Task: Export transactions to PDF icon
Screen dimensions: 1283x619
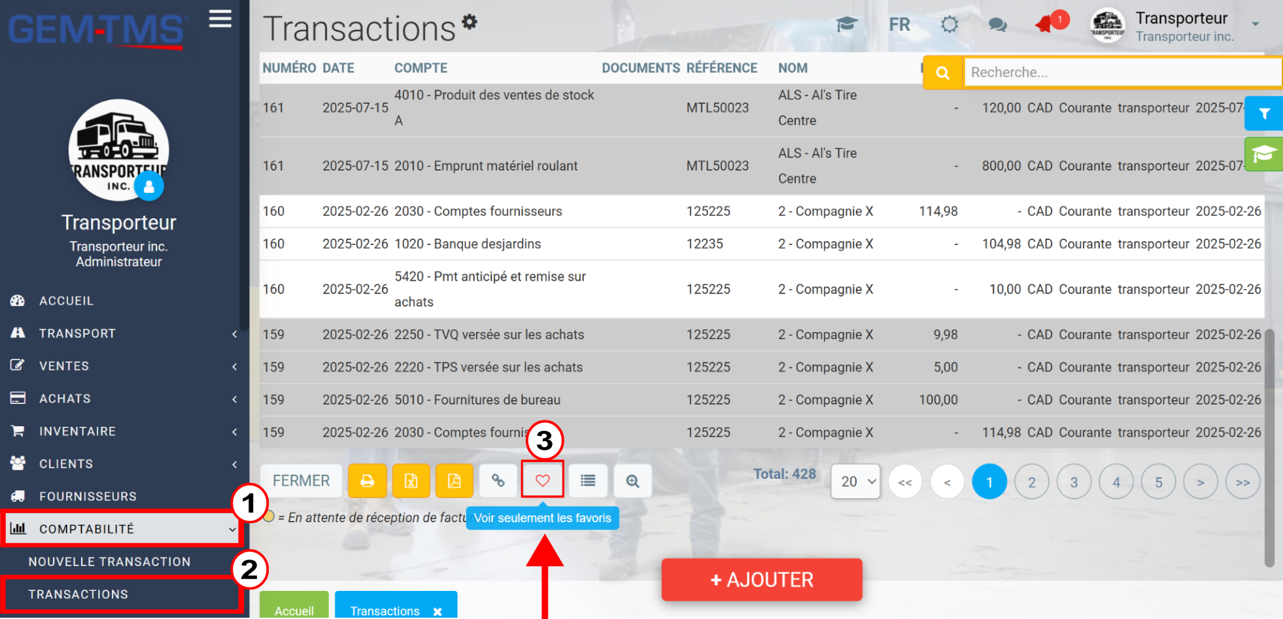Action: click(454, 481)
